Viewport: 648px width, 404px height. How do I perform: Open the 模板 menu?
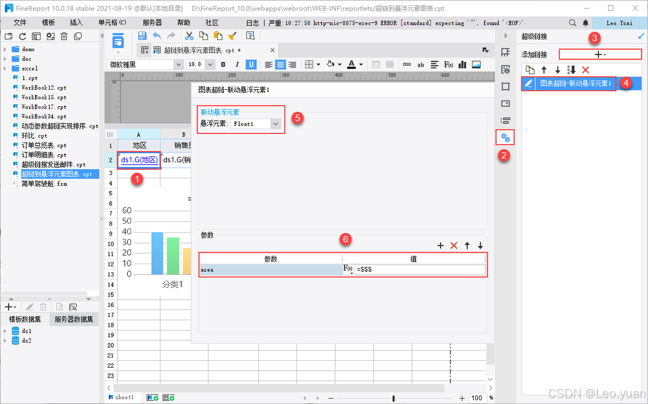click(x=48, y=23)
